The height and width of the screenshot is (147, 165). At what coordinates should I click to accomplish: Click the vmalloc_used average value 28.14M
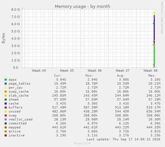(x=123, y=119)
